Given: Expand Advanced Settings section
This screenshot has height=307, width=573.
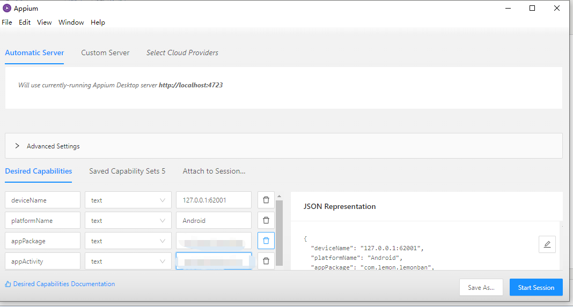Looking at the screenshot, I should 17,146.
